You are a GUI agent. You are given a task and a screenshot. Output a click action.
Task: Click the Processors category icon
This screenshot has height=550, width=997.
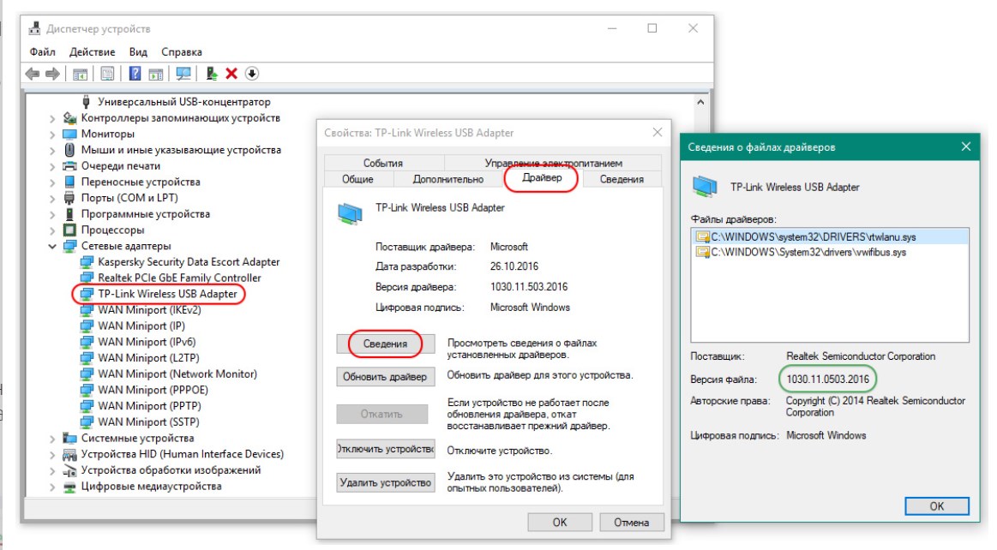[x=70, y=230]
